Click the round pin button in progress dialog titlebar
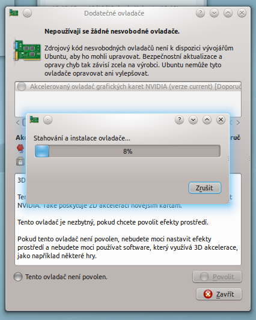Screen dimensions: 256x320 click(47, 120)
